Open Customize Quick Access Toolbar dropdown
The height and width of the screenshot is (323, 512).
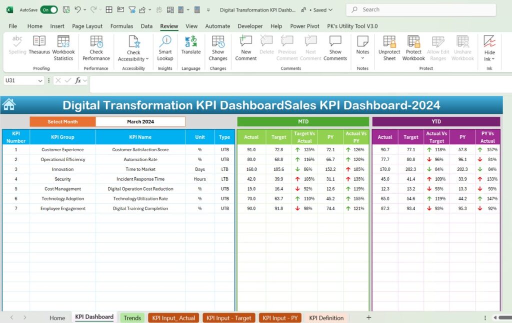(208, 10)
